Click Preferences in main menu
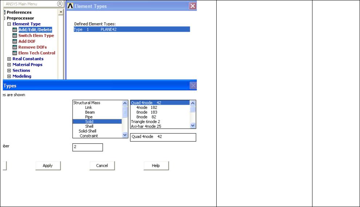 tap(19, 12)
